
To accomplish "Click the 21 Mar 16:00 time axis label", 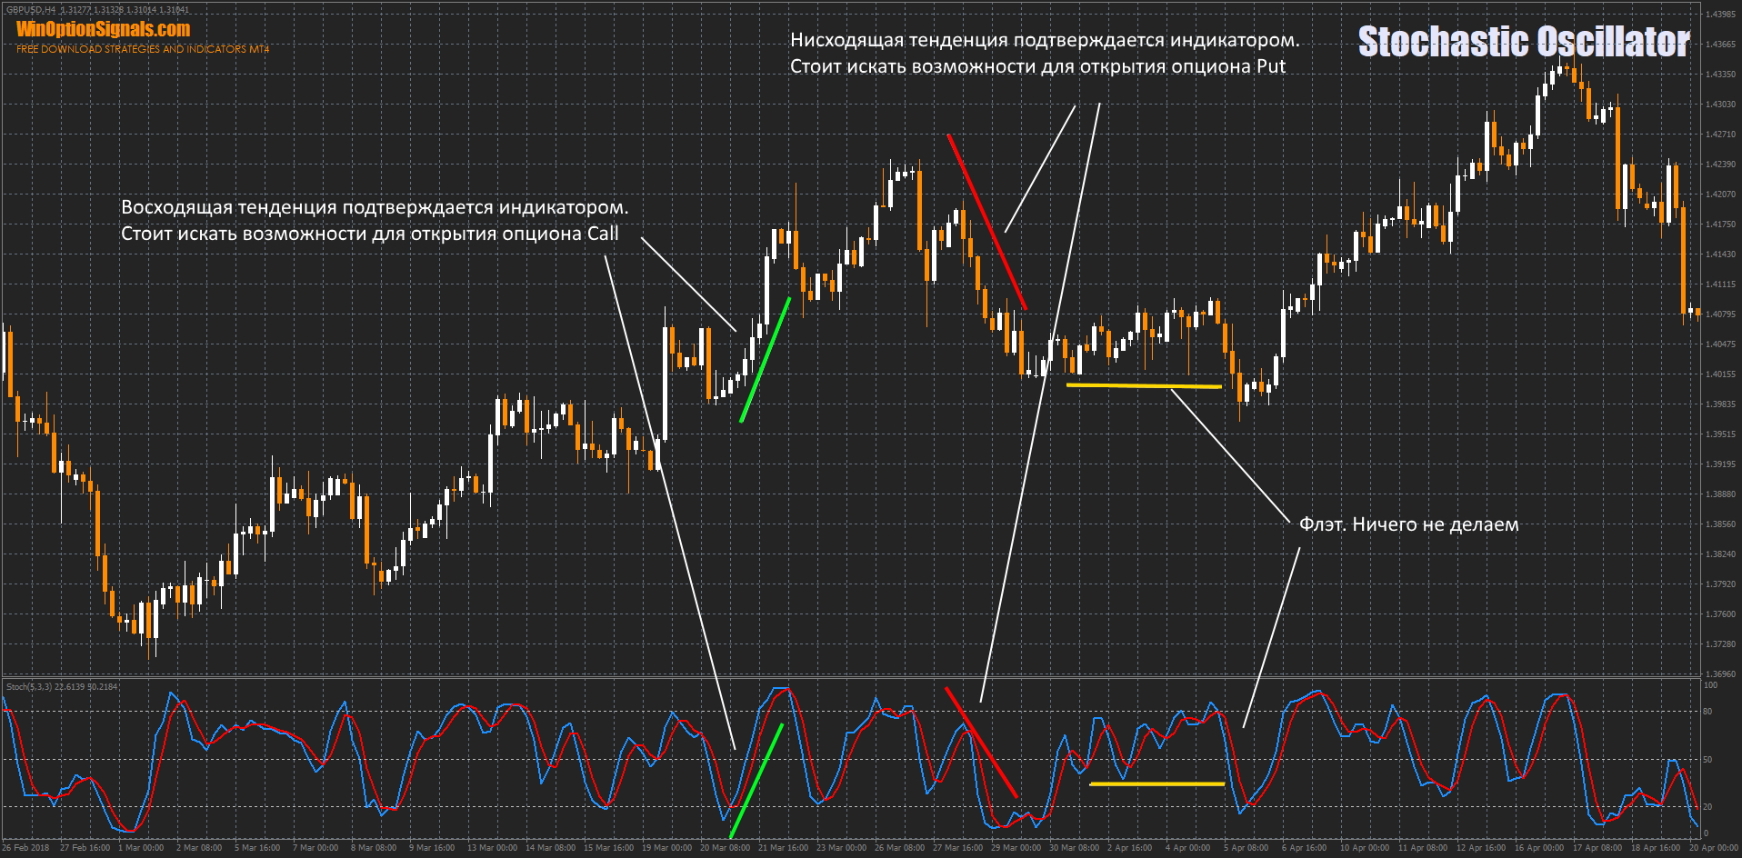I will [x=783, y=848].
